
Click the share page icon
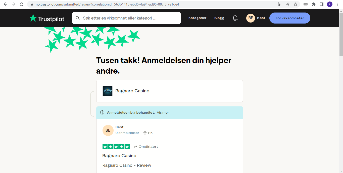(x=287, y=4)
